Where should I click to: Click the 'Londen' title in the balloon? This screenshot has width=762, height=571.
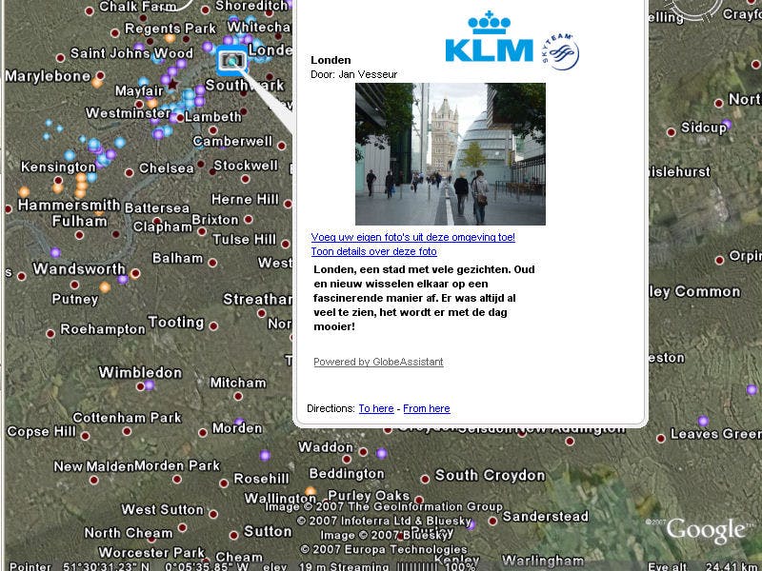[331, 60]
